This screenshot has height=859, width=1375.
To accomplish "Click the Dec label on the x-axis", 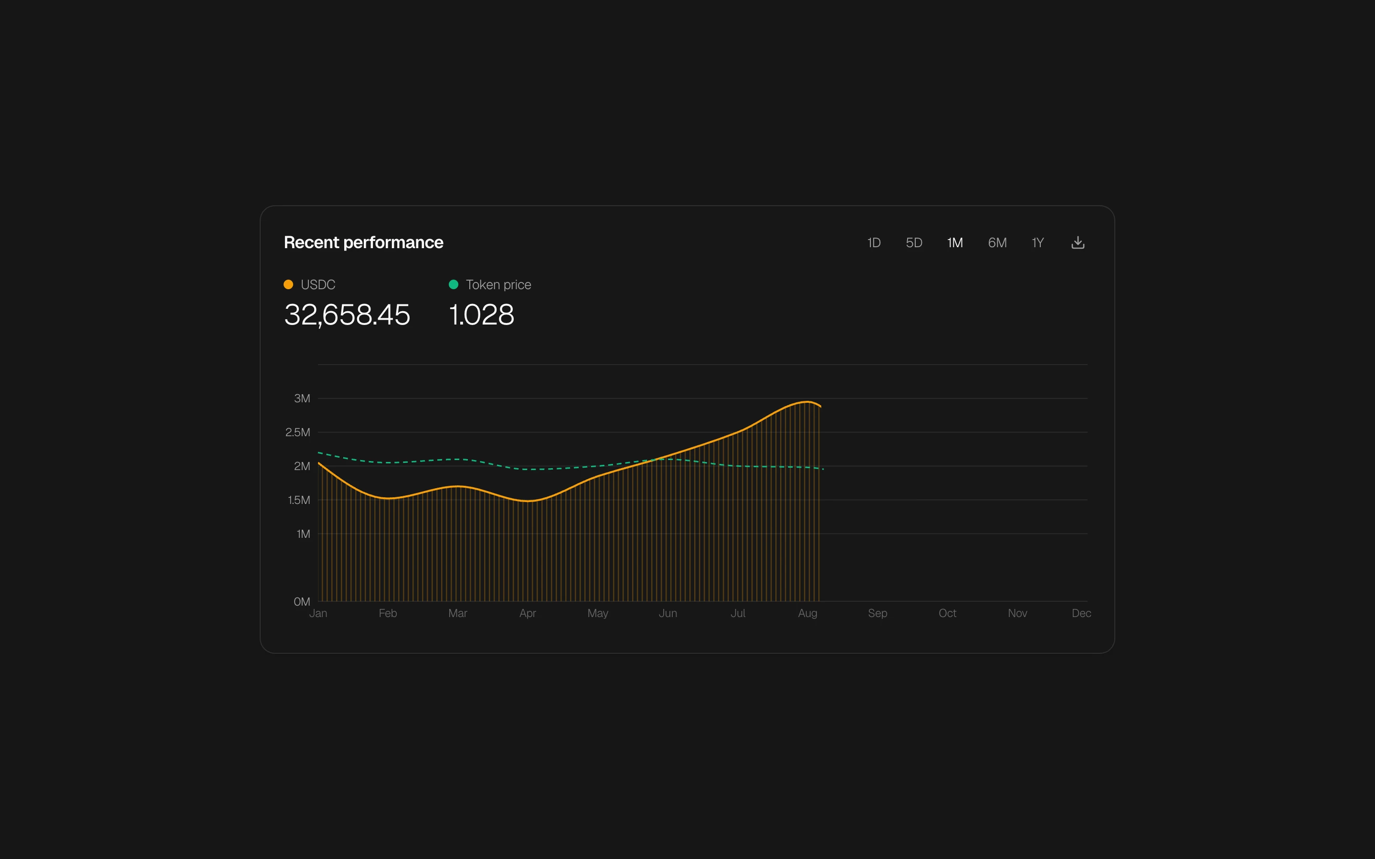I will coord(1082,613).
